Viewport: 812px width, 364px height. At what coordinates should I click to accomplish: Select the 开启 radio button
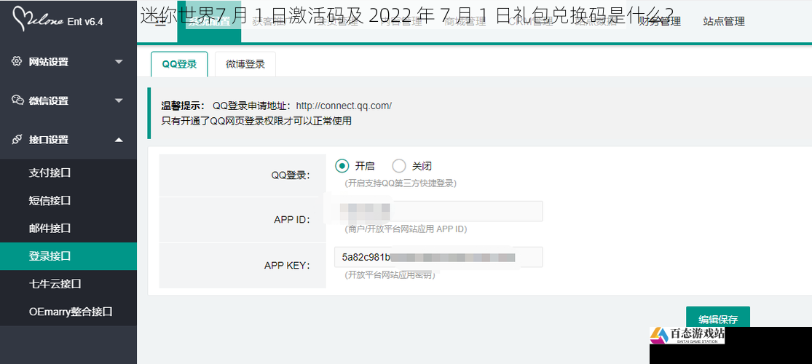(342, 166)
